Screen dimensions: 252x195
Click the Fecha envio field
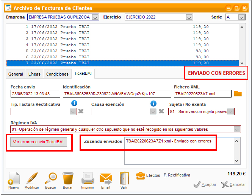(35, 94)
